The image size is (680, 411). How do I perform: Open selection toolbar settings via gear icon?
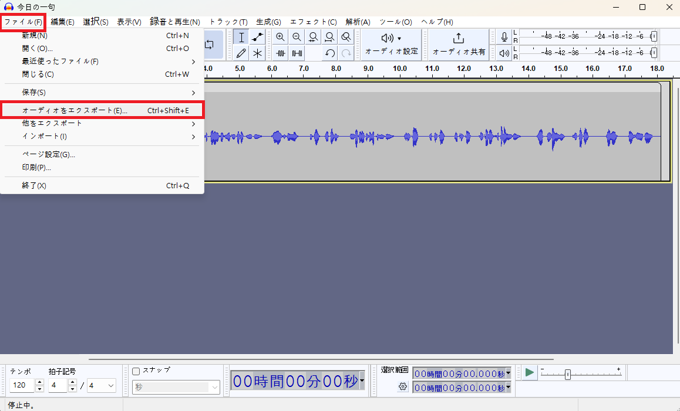(x=403, y=387)
